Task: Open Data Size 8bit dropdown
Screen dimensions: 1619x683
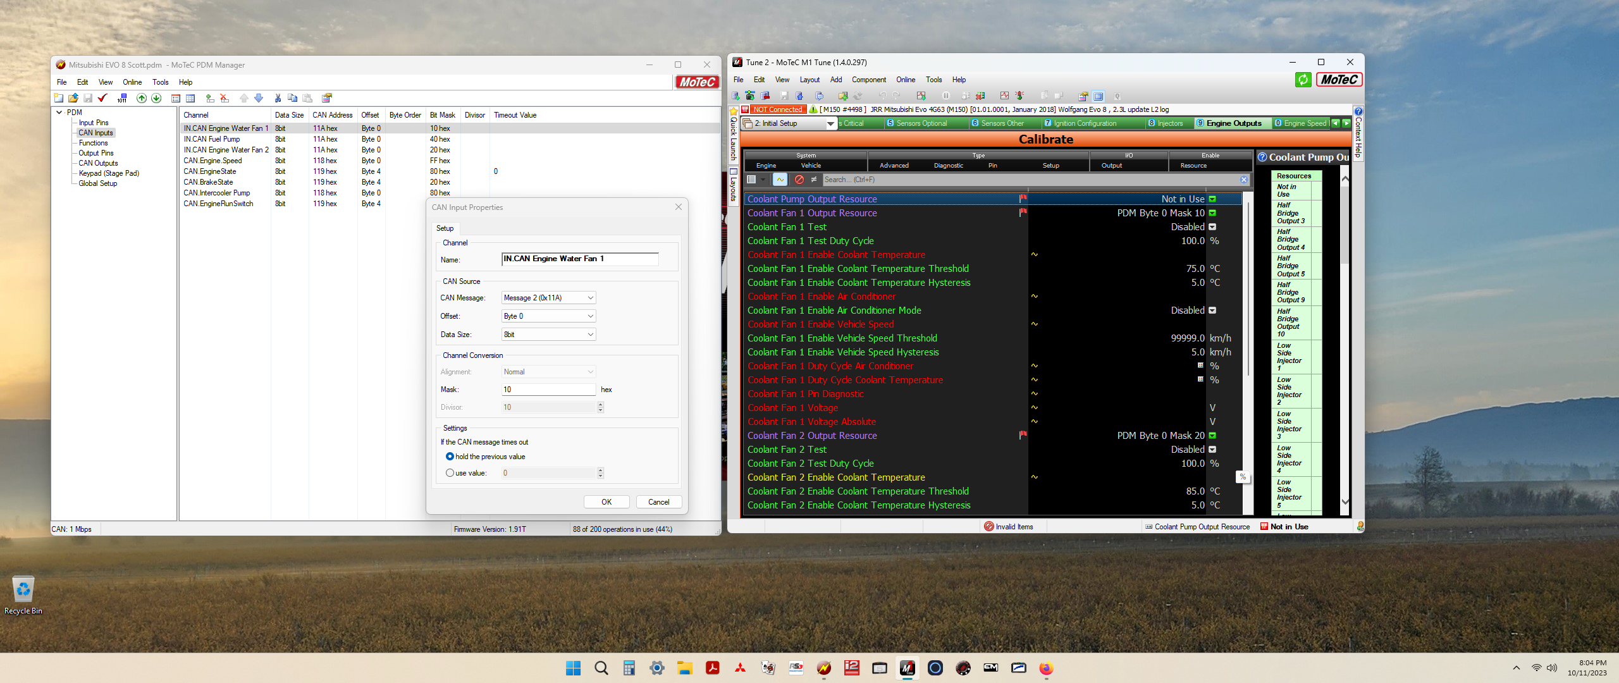Action: coord(548,335)
